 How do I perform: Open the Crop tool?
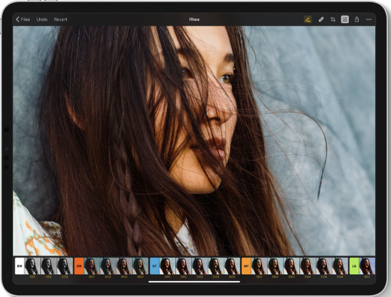(333, 20)
